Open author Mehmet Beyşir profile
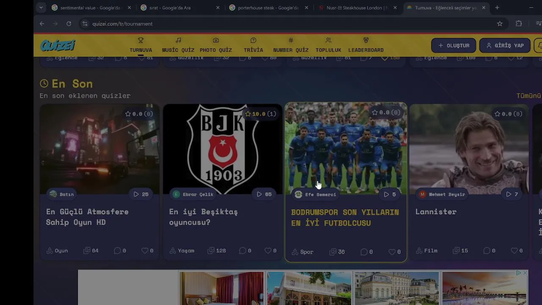The width and height of the screenshot is (542, 305). click(442, 194)
